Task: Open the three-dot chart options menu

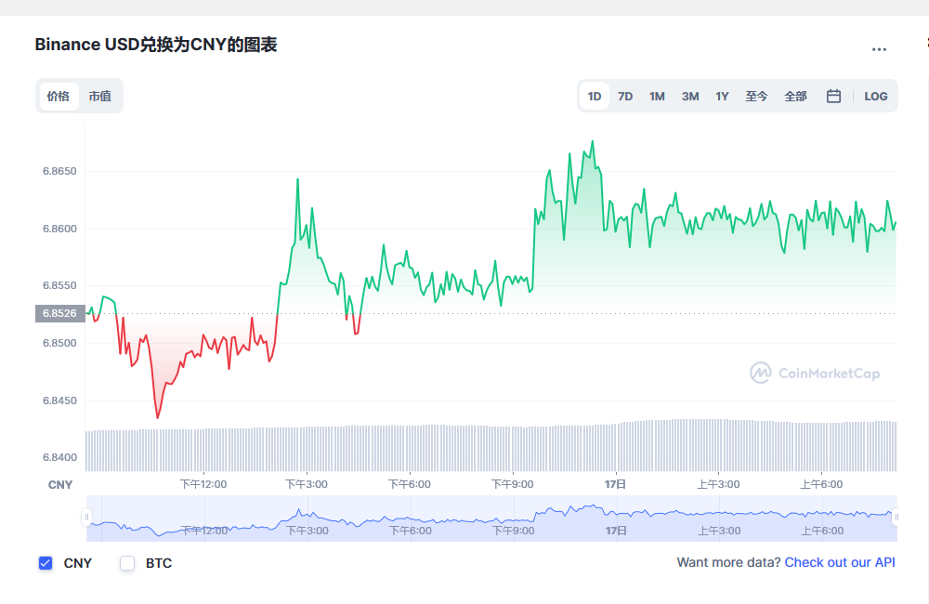Action: point(879,50)
